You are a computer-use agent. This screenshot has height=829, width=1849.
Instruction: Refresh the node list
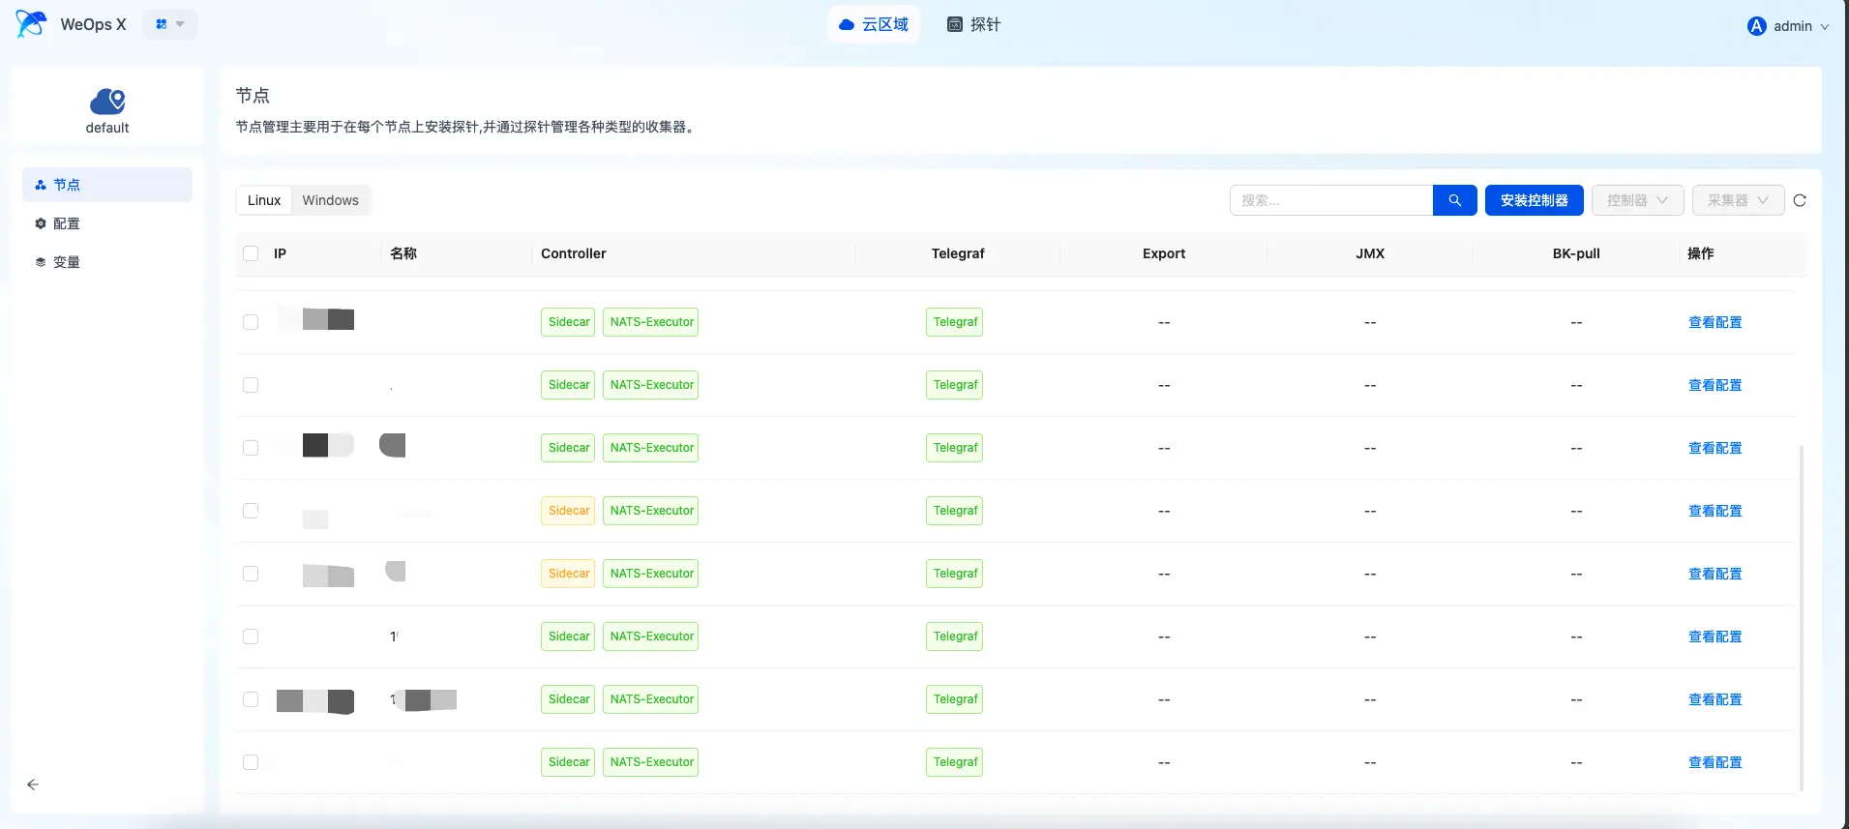[x=1800, y=200]
